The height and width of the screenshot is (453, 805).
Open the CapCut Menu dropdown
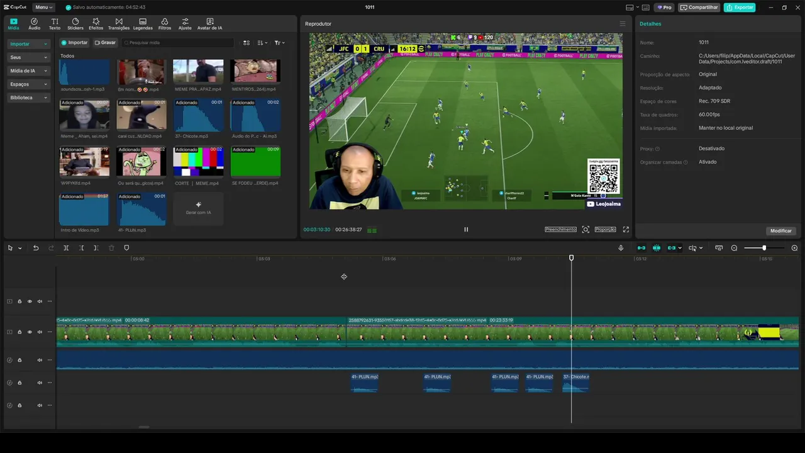pyautogui.click(x=43, y=8)
